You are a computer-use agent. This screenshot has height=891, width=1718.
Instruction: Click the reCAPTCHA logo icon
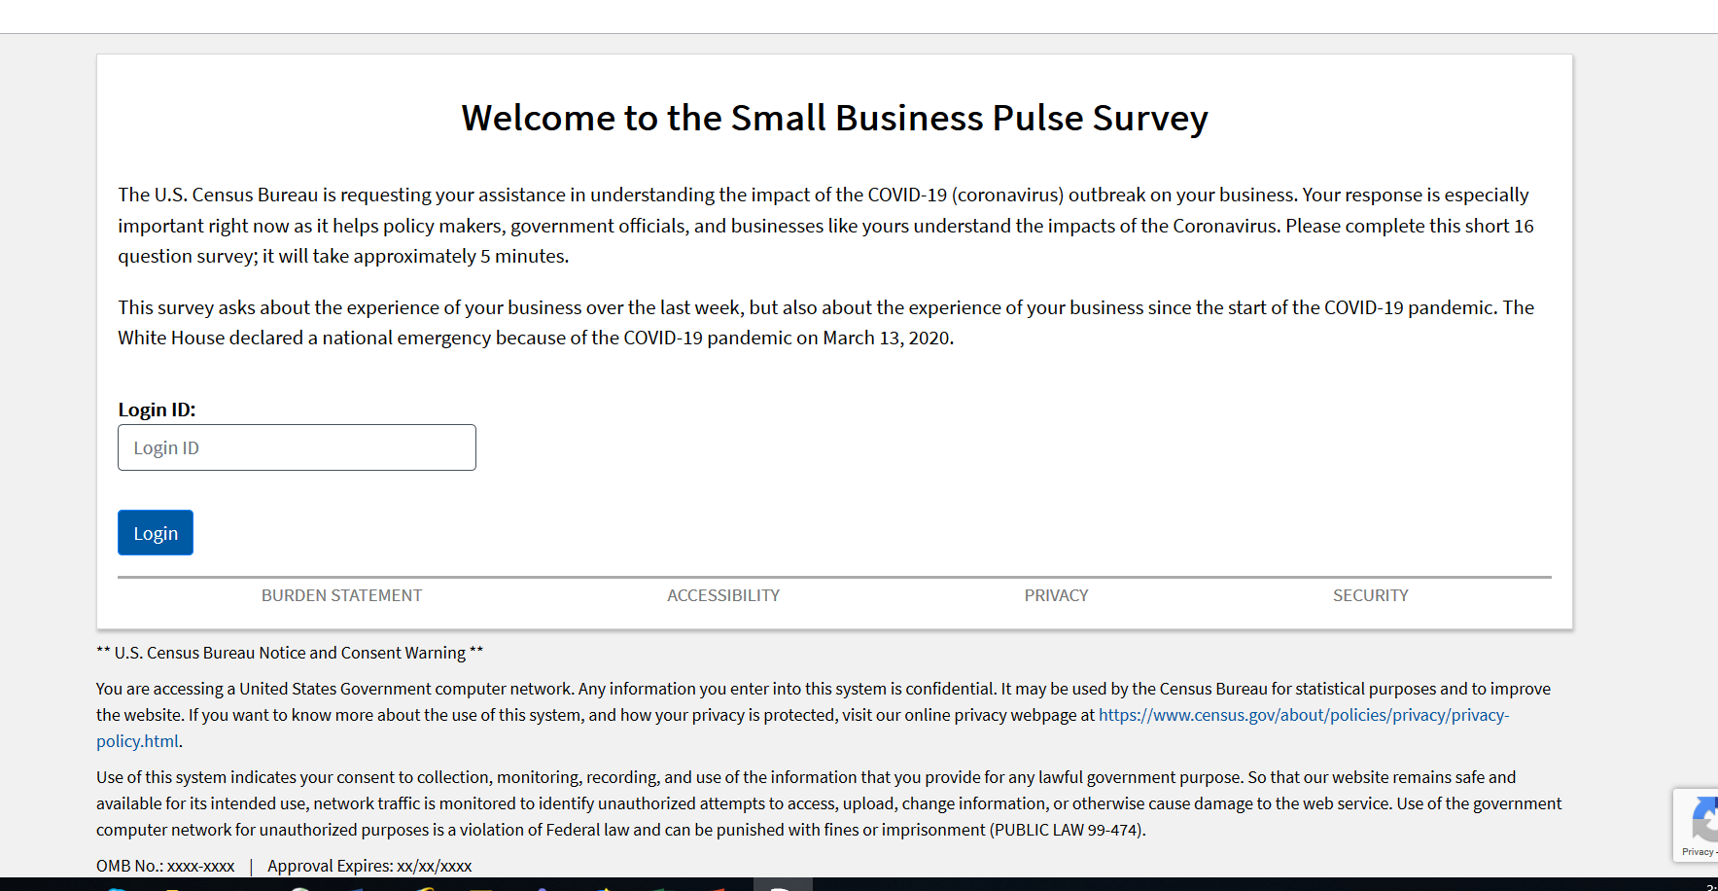click(x=1704, y=819)
